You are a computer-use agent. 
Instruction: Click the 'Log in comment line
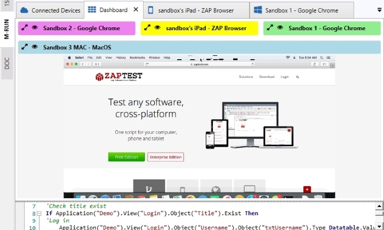click(x=58, y=221)
